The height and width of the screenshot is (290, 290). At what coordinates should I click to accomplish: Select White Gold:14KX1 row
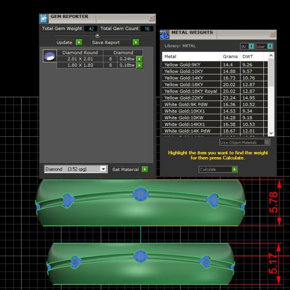[215, 124]
